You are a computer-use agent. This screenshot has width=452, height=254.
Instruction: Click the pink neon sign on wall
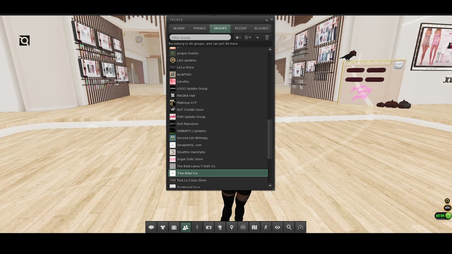click(361, 92)
